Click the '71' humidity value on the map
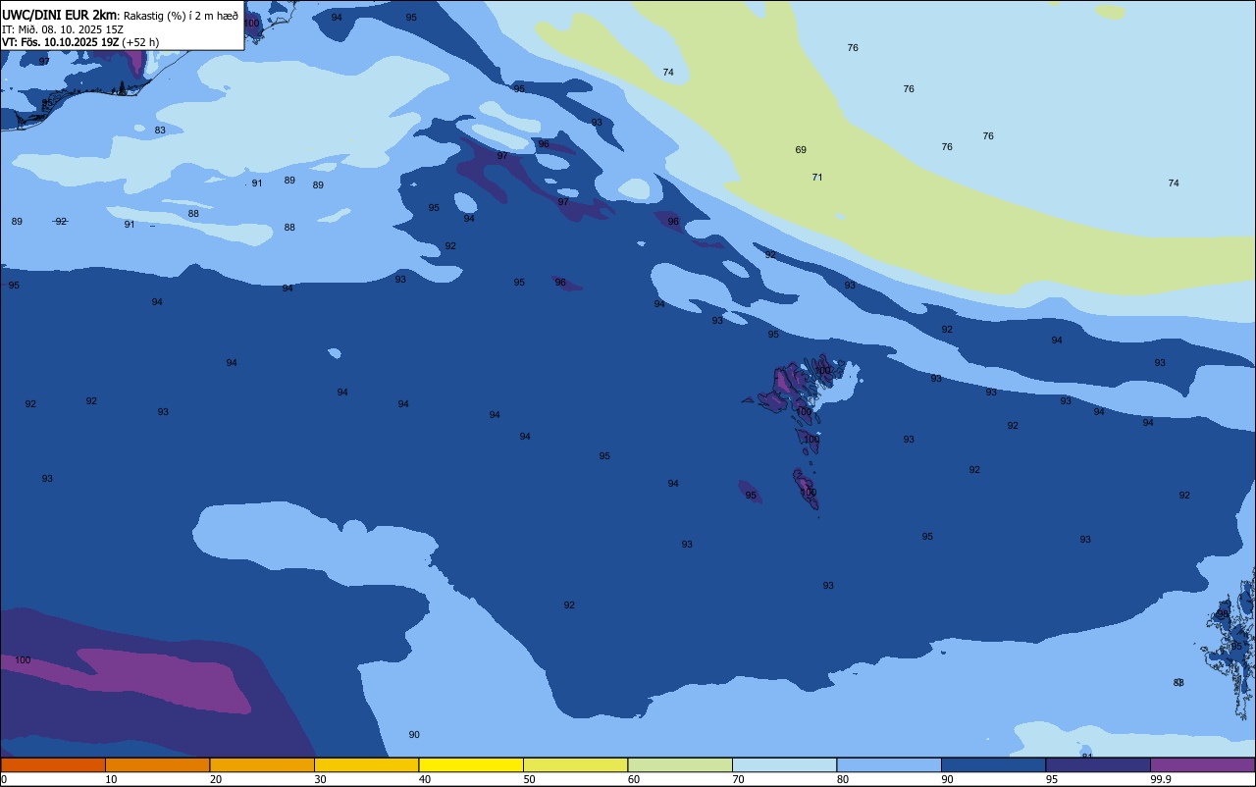Screen dimensions: 1256x787 (817, 178)
